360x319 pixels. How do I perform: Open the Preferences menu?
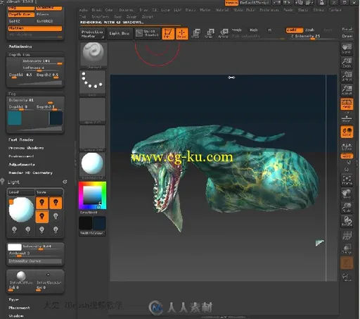tap(269, 10)
